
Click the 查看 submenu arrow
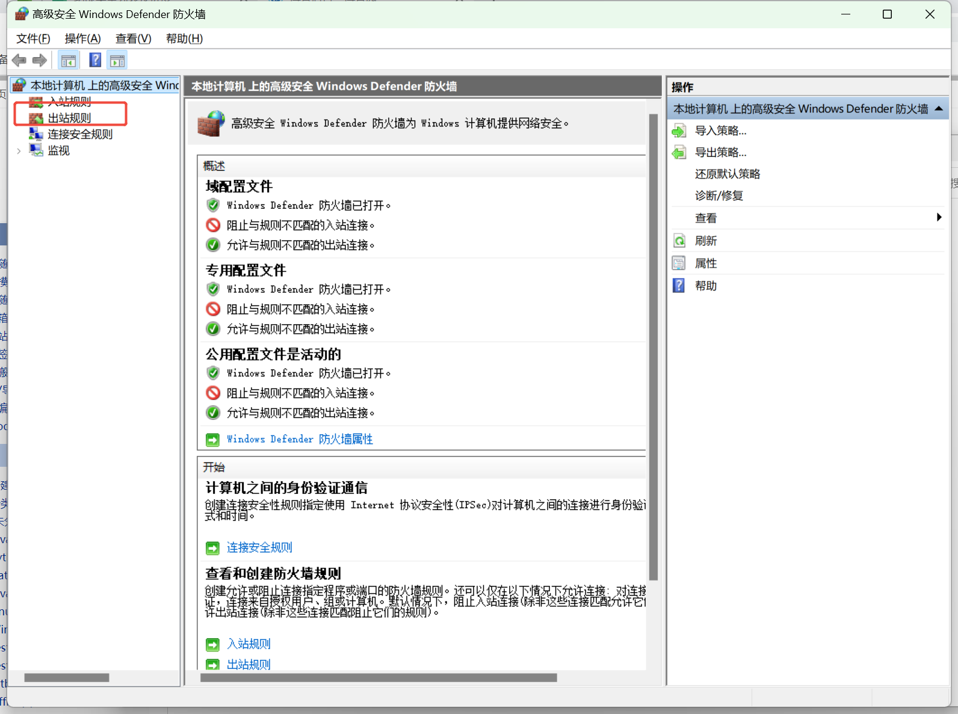939,217
